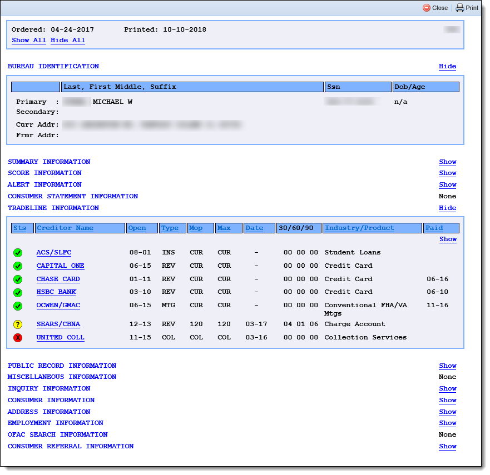
Task: Click the Print button label
Action: click(x=472, y=8)
